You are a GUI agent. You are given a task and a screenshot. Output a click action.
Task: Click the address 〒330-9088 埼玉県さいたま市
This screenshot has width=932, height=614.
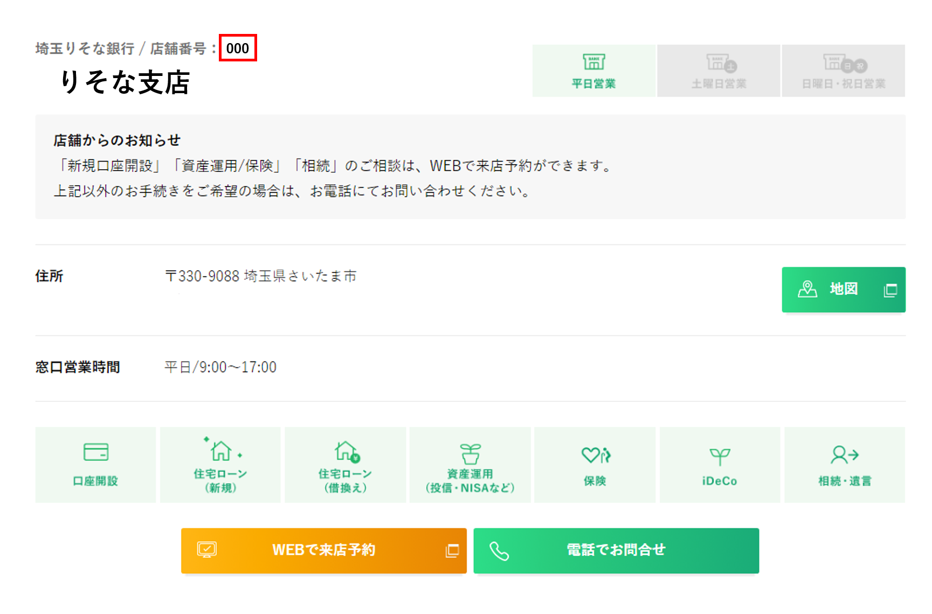260,276
